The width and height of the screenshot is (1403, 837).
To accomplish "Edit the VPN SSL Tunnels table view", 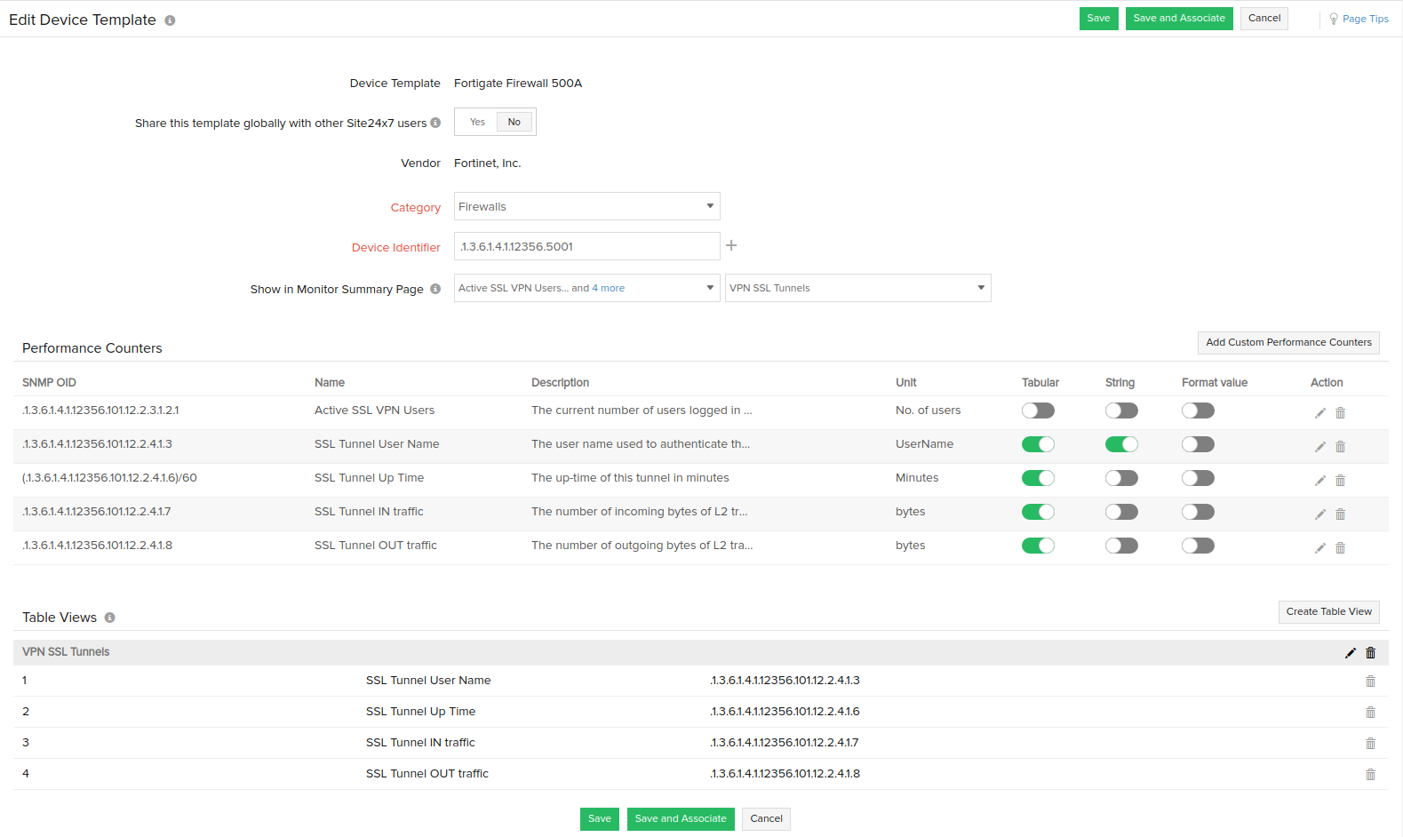I will pos(1350,653).
